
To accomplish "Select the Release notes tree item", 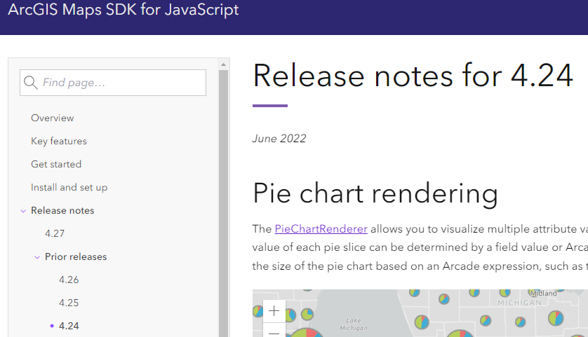I will 62,210.
